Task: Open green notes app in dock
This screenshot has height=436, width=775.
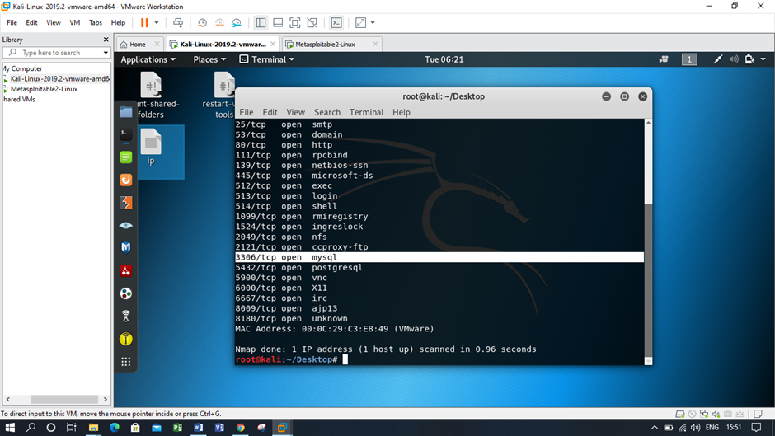Action: [x=125, y=157]
